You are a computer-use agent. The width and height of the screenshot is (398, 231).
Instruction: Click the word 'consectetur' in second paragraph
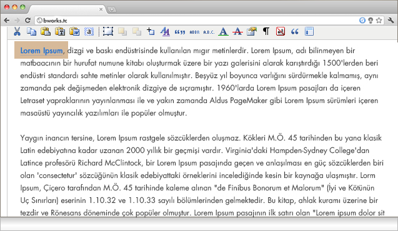tap(57, 175)
